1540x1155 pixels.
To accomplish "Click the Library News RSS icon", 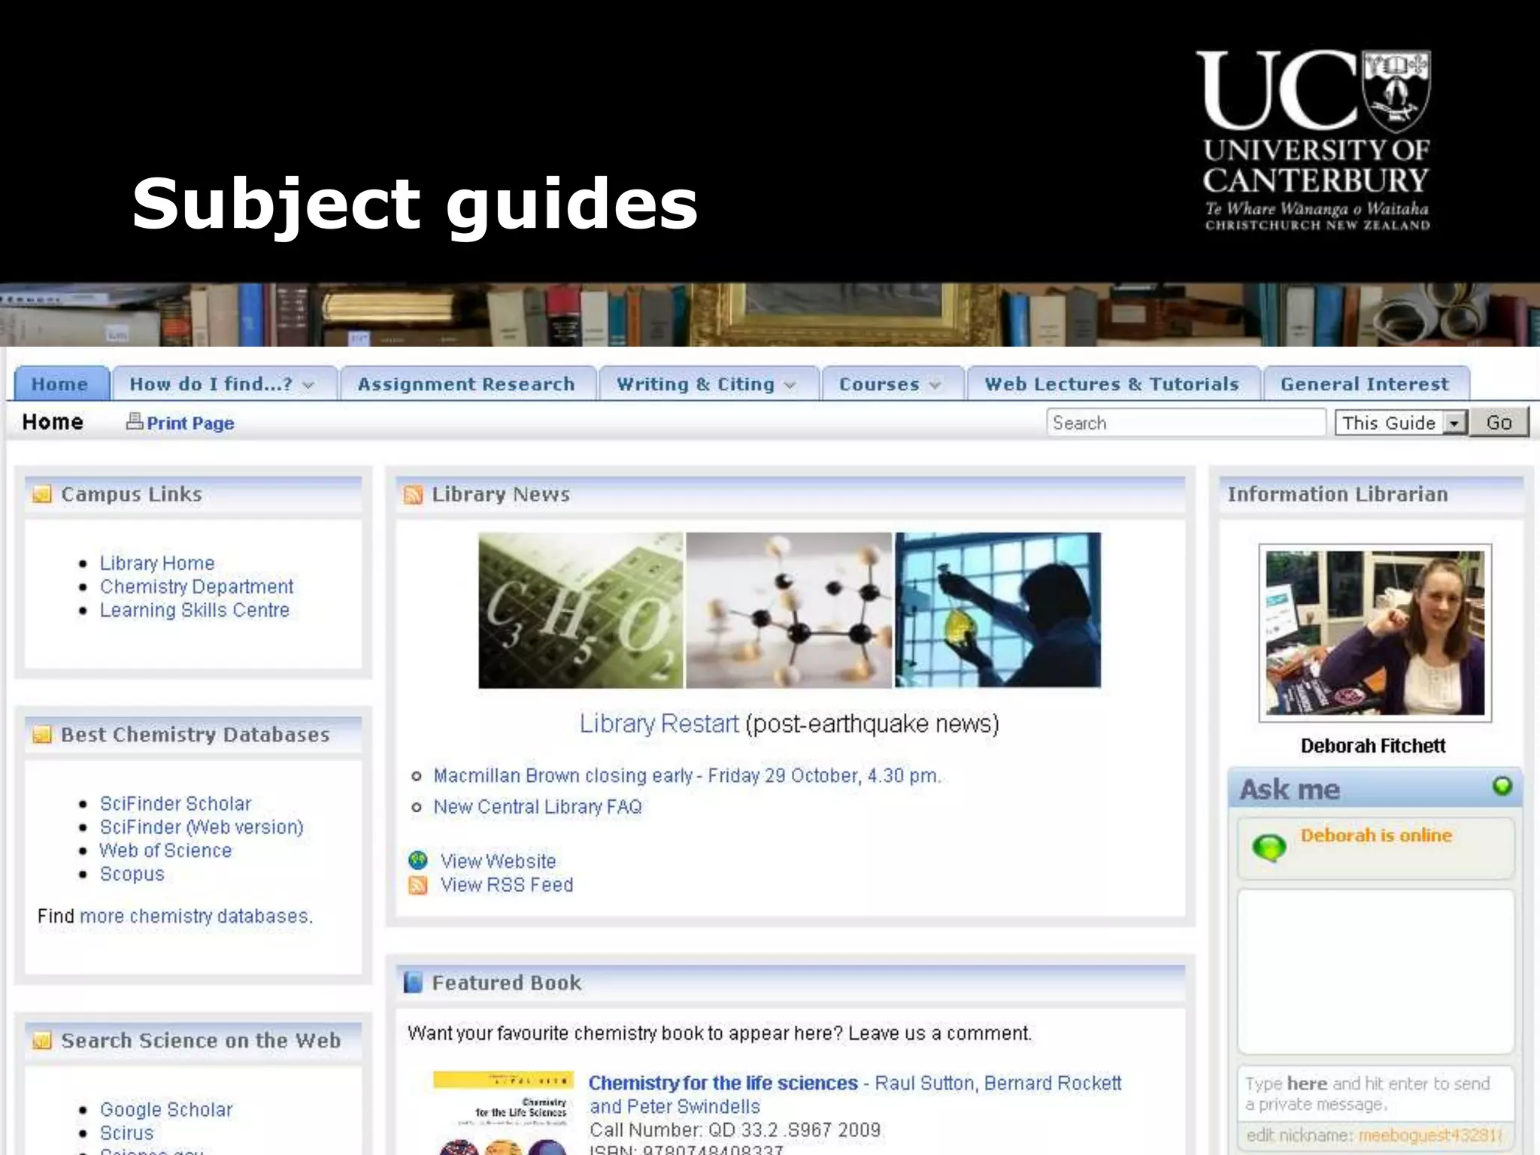I will pos(414,494).
